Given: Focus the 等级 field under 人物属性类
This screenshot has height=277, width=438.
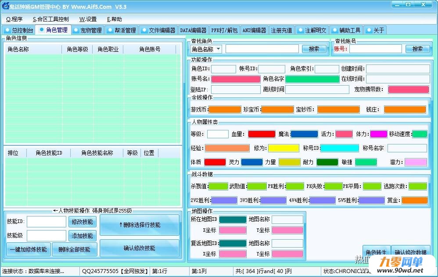Looking at the screenshot, I should (218, 134).
